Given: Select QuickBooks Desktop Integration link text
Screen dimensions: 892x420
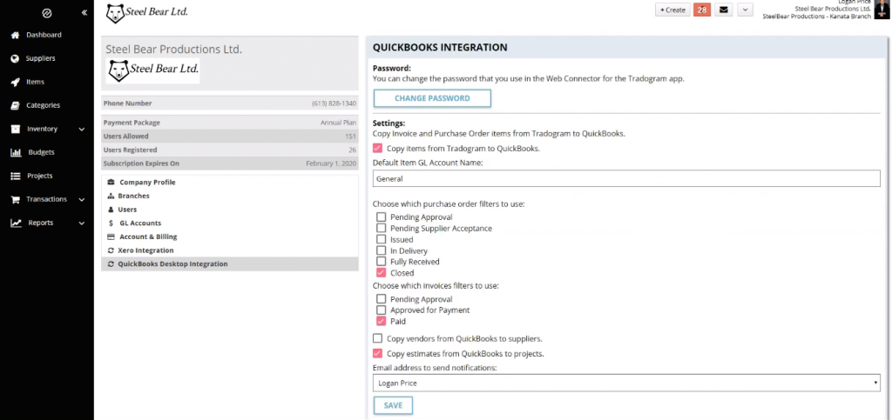Looking at the screenshot, I should pos(172,264).
